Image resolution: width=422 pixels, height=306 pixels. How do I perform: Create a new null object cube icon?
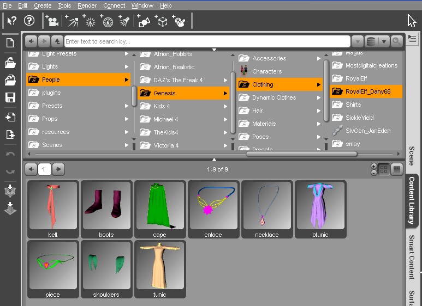161,21
